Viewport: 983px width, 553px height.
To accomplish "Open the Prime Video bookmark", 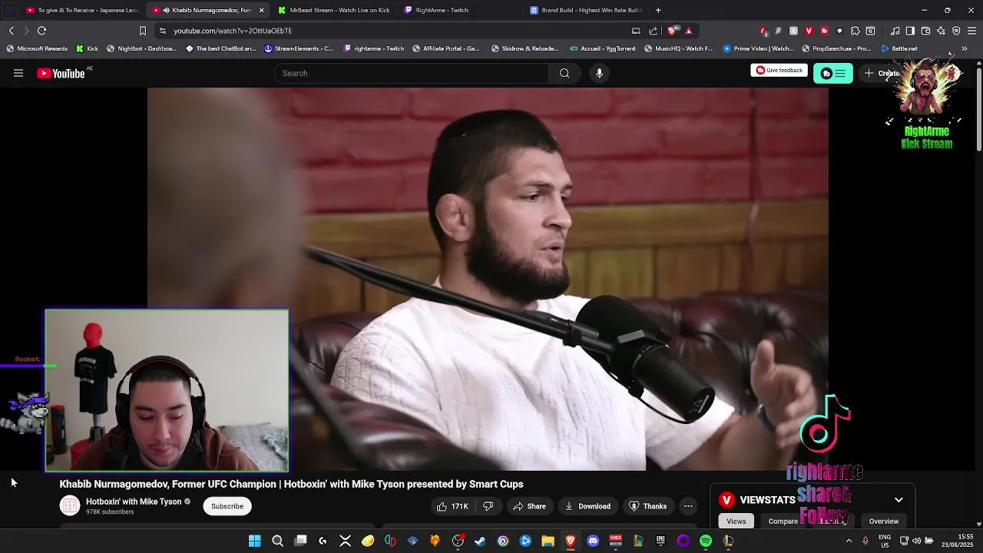I will [x=758, y=48].
